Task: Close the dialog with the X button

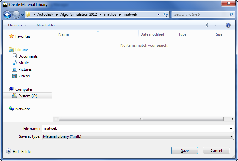Action: click(x=228, y=3)
